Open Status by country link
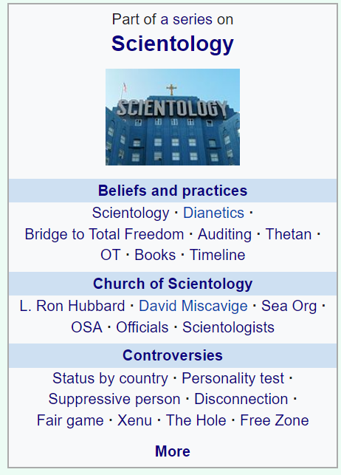 110,378
